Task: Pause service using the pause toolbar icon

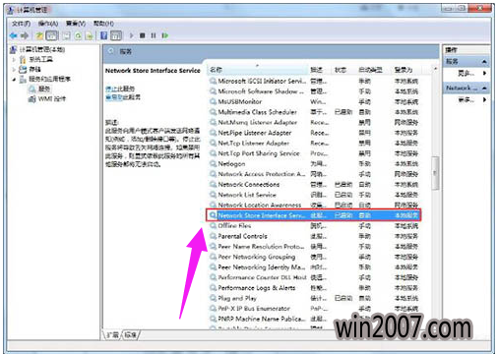Action: tap(154, 35)
